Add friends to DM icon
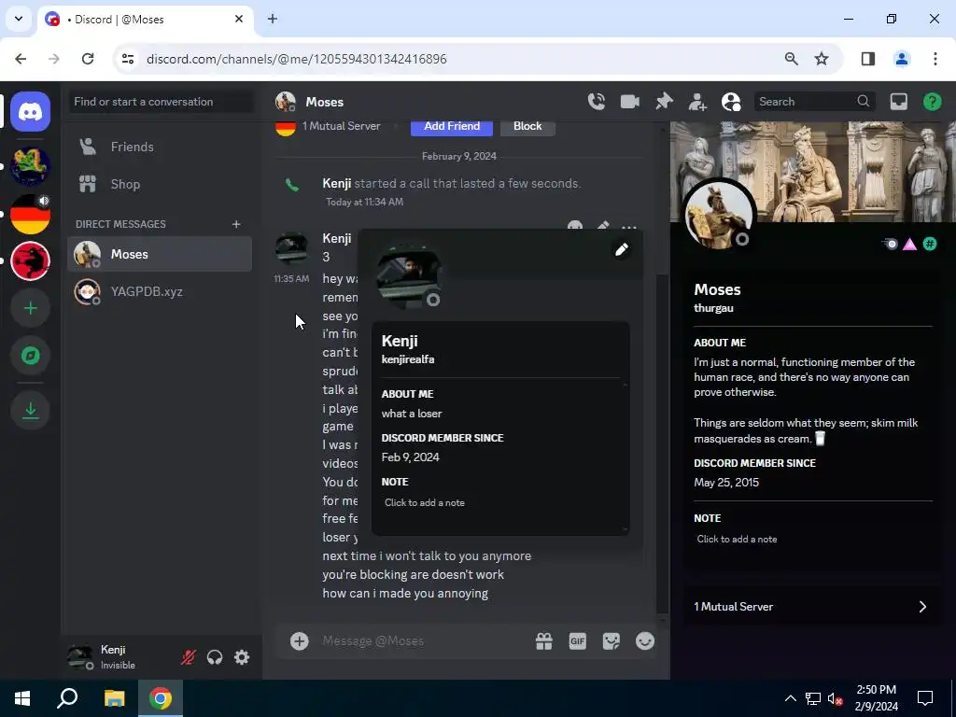 [x=696, y=101]
